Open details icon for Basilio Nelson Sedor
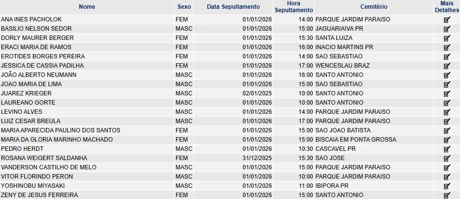The height and width of the screenshot is (199, 461). pyautogui.click(x=446, y=29)
